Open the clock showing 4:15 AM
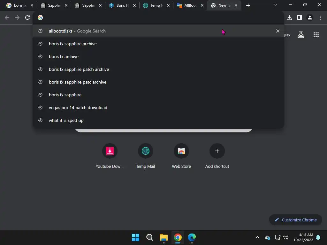Viewport: 327px width, 245px height. (303, 237)
